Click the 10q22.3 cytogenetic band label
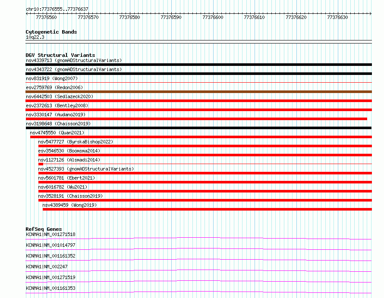 pos(35,37)
